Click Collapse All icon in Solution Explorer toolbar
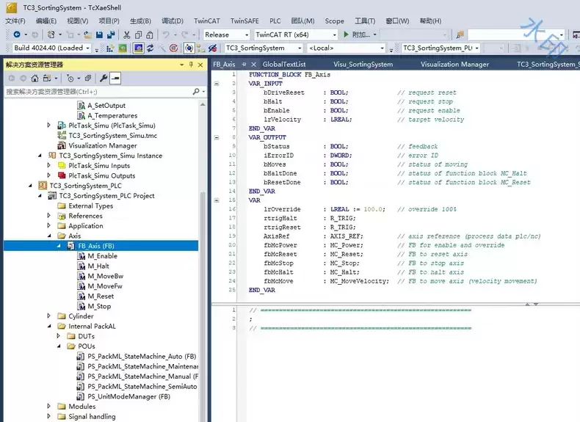The height and width of the screenshot is (422, 580). 87,78
